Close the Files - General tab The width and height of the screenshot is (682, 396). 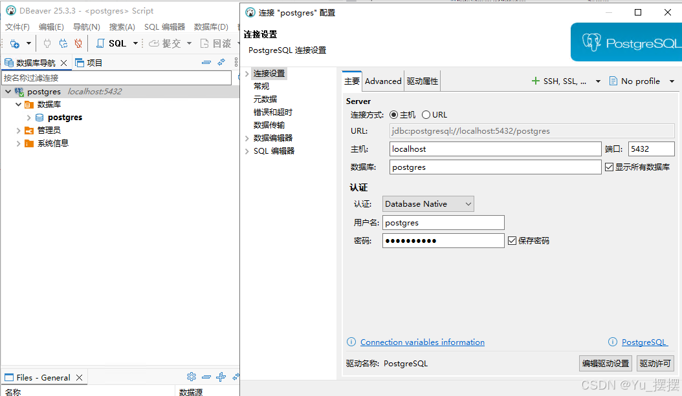(79, 378)
